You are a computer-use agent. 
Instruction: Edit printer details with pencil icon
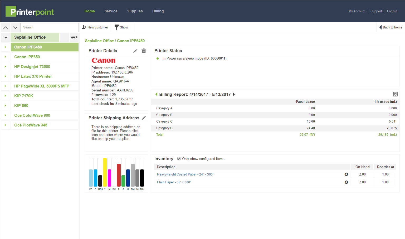click(x=135, y=51)
